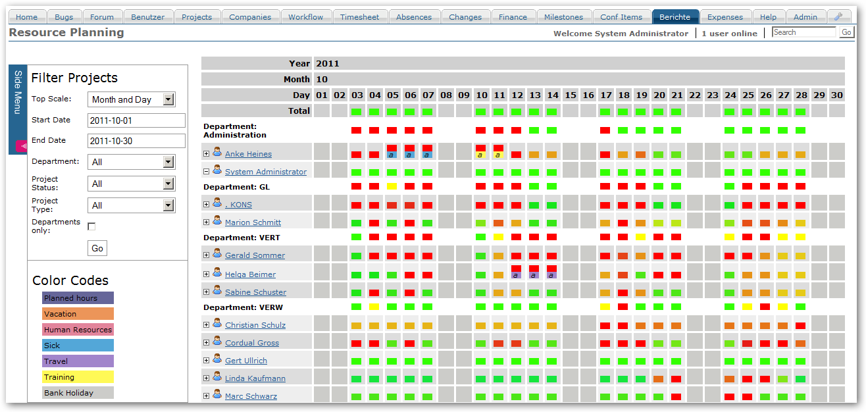The image size is (866, 412).
Task: Click the Vacation color swatch
Action: point(77,314)
